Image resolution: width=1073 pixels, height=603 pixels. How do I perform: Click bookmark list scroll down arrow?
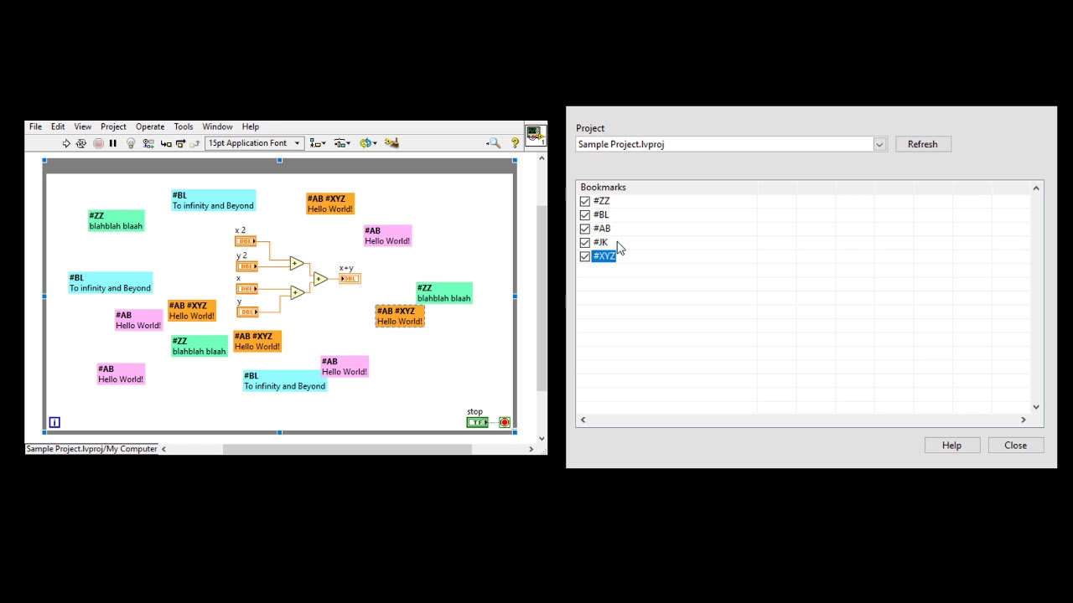1036,407
